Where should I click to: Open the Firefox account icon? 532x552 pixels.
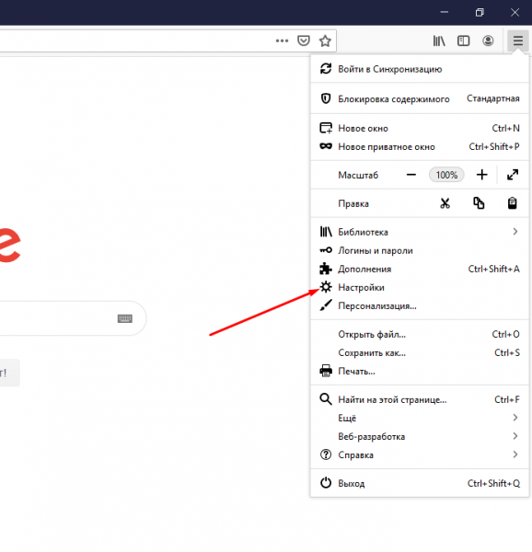[488, 40]
